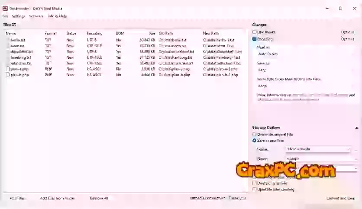Check Open file after creating option

point(255,189)
